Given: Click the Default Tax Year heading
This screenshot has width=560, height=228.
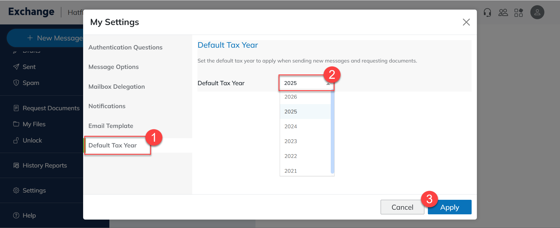Looking at the screenshot, I should click(228, 45).
